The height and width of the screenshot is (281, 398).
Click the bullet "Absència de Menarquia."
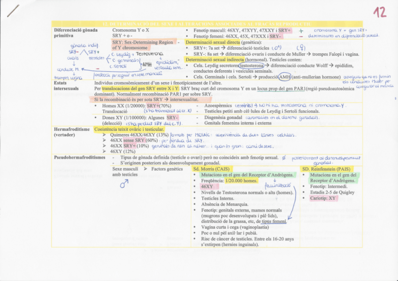[x=225, y=204]
